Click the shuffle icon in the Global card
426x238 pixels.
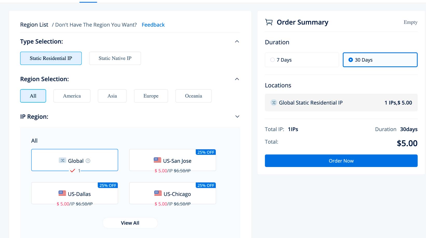click(62, 160)
